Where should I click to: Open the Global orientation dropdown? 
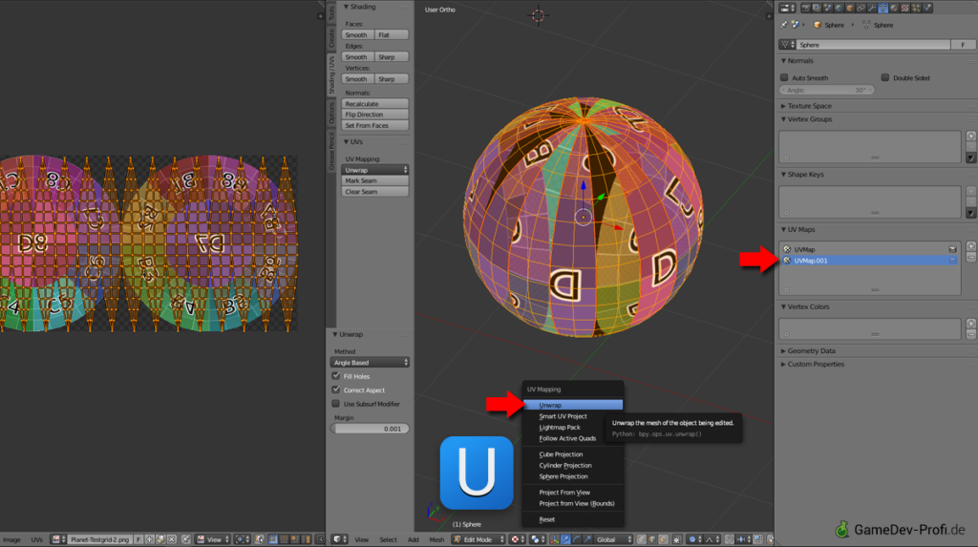coord(614,539)
